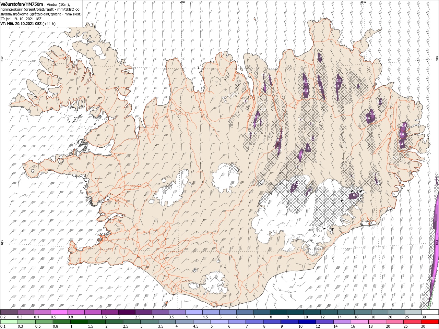Pick the bright pink 0.5 snow scale swatch
This screenshot has height=329, width=439.
coord(59,312)
